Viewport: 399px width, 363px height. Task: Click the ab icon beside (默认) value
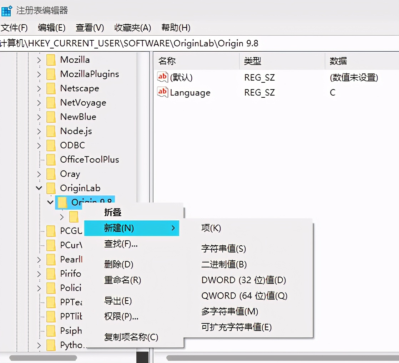click(x=162, y=77)
